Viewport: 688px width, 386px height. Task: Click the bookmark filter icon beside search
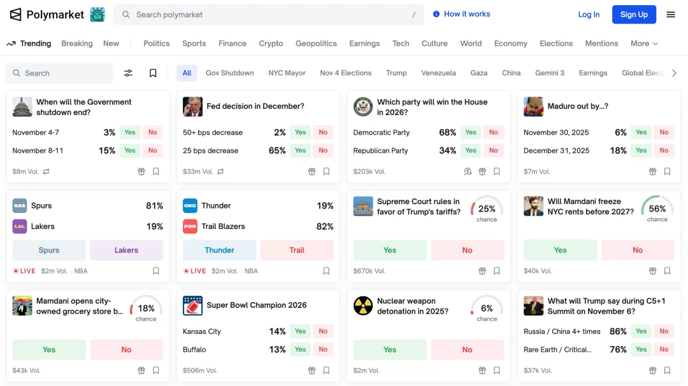[x=153, y=73]
